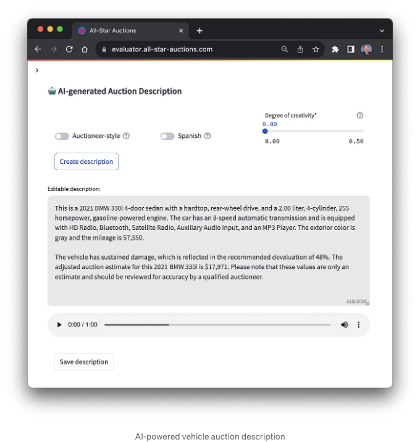
Task: Open a new browser tab
Action: [x=199, y=31]
